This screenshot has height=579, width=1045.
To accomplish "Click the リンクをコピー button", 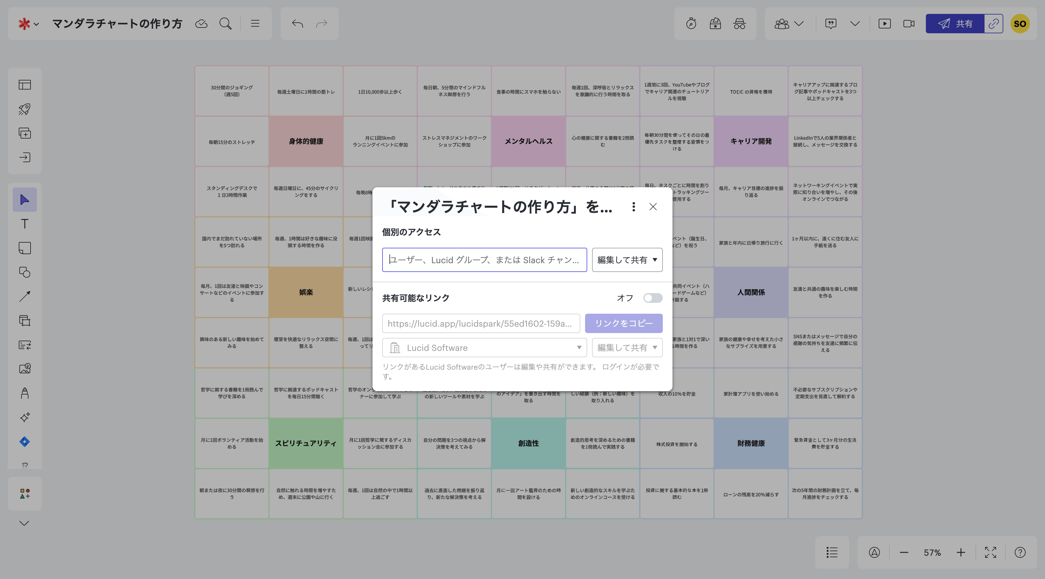I will 623,323.
